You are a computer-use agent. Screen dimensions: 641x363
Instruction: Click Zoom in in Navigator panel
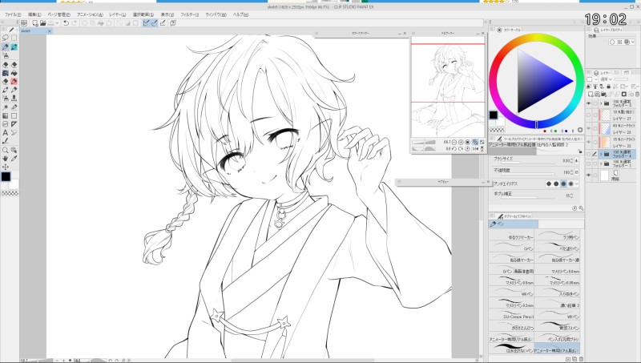tap(461, 142)
